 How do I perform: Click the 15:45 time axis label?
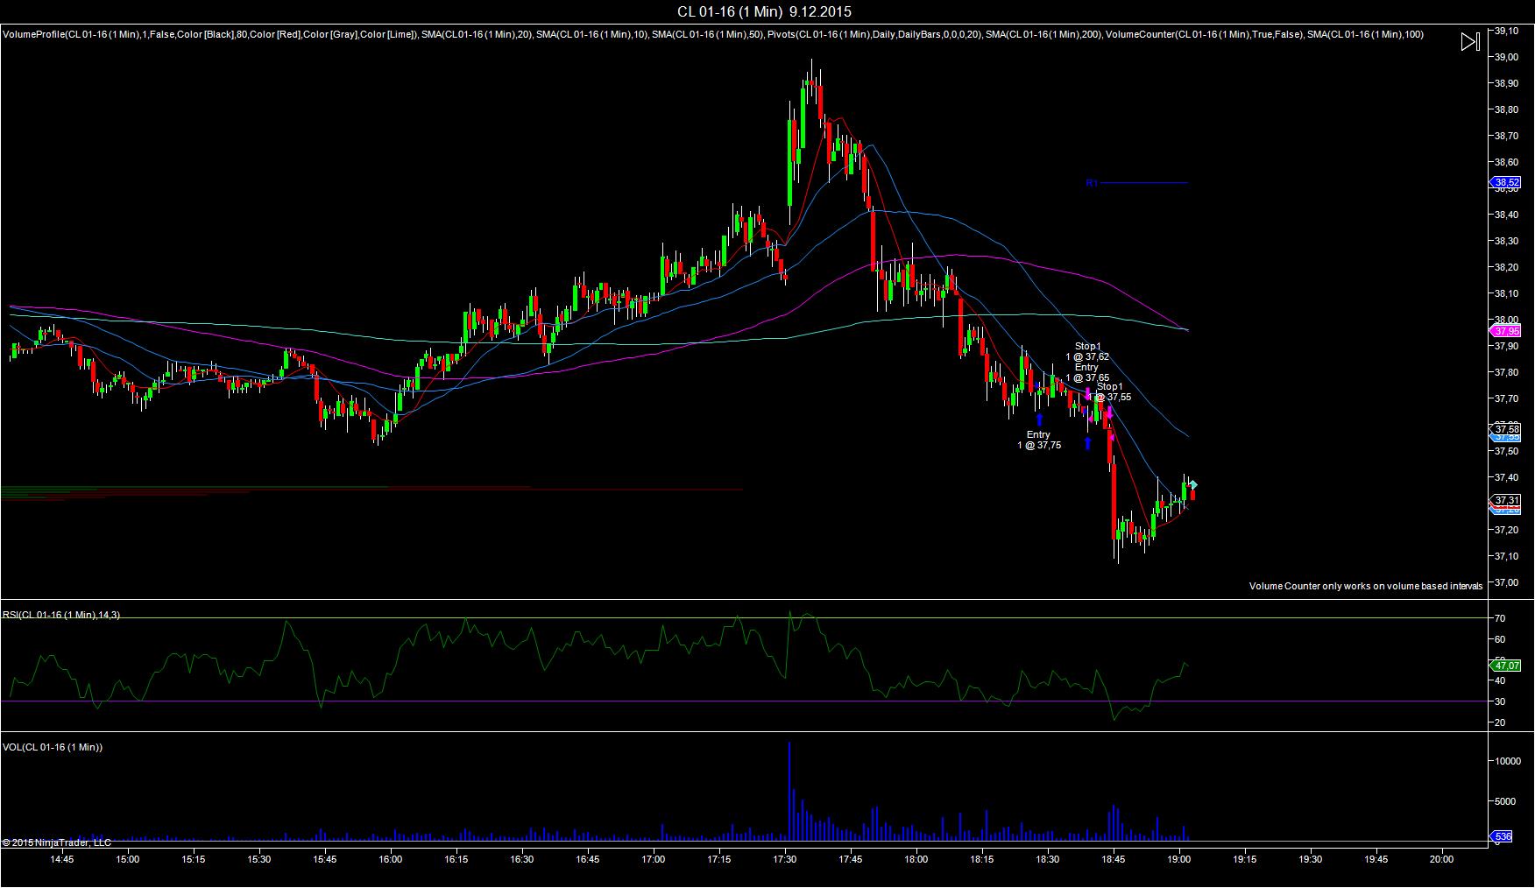coord(325,859)
